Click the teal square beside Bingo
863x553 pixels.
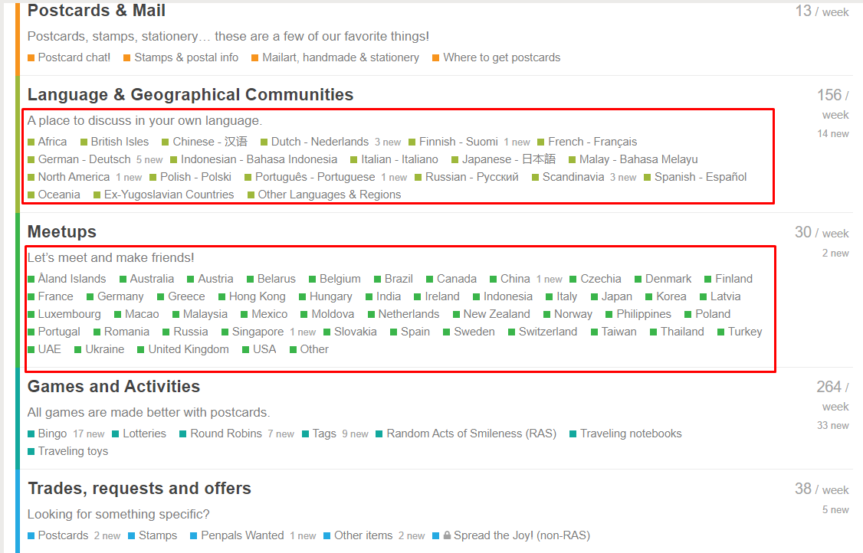(x=31, y=434)
